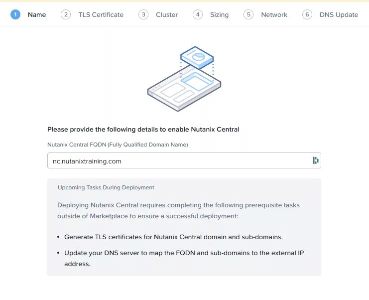
Task: Click the step 6 number circle
Action: 307,14
